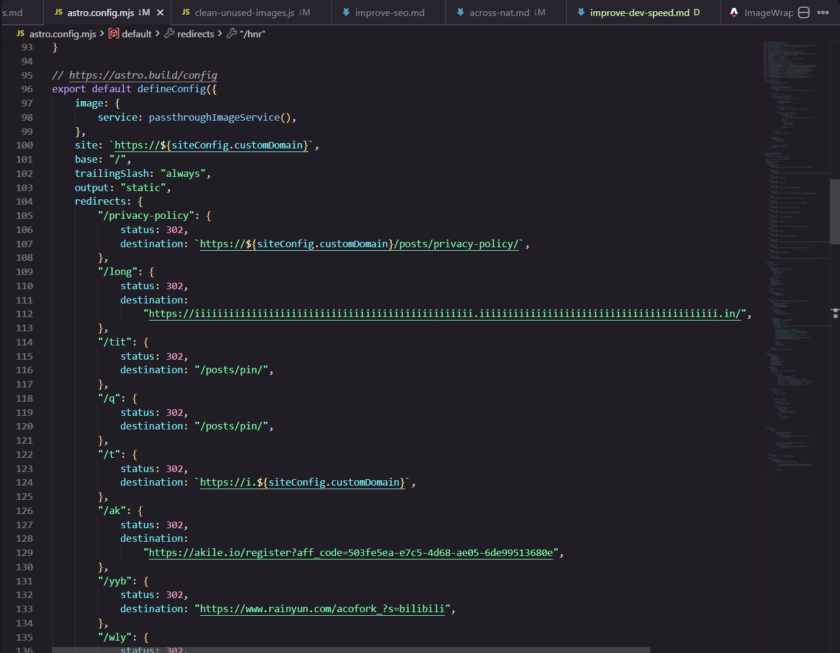Expand the "/hnr" breadcrumb item
Image resolution: width=840 pixels, height=653 pixels.
click(252, 34)
